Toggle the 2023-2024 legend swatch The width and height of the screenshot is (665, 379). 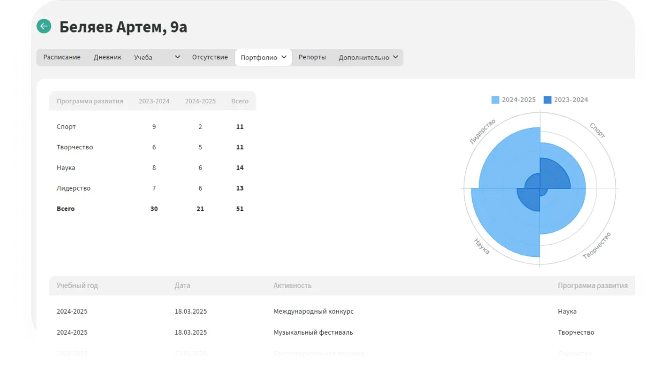tap(547, 100)
